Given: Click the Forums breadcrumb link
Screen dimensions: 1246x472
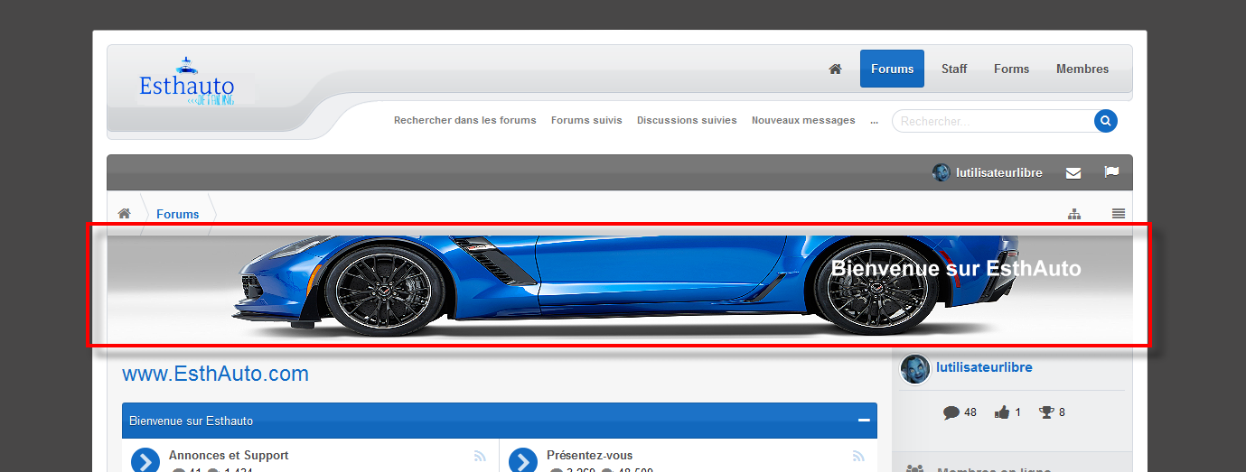Looking at the screenshot, I should (x=177, y=214).
